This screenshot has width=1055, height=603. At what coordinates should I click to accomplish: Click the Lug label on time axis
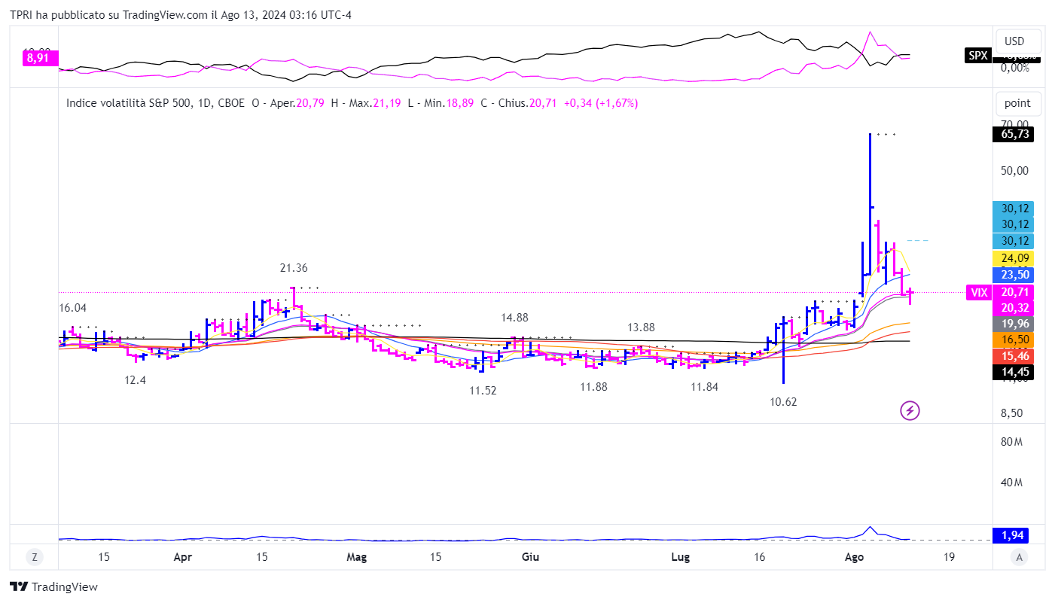coord(680,558)
